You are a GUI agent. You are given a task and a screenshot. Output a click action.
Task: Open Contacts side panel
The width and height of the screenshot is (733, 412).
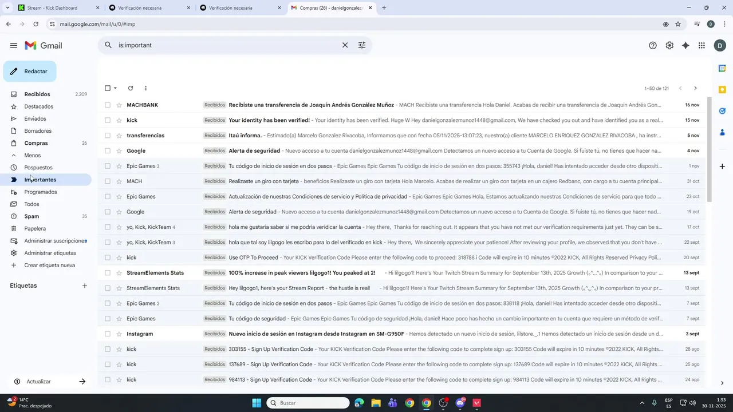pos(722,132)
